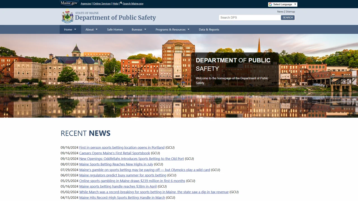Open 'Maine Sports Betting Reaches New Highs' link
358x201 pixels.
116,164
